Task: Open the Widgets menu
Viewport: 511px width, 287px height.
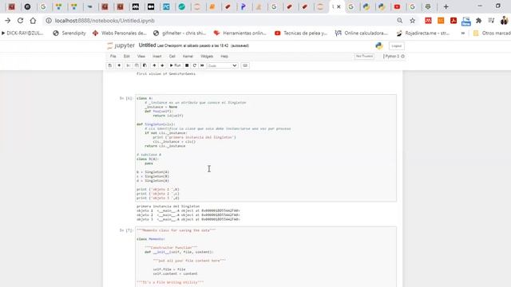Action: tap(207, 57)
